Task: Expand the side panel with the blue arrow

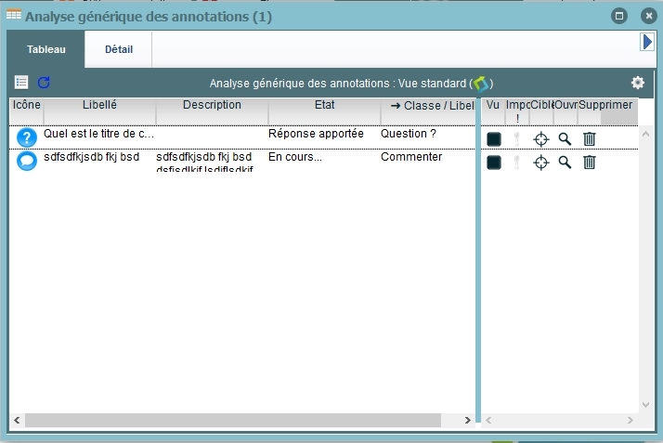Action: [x=647, y=43]
